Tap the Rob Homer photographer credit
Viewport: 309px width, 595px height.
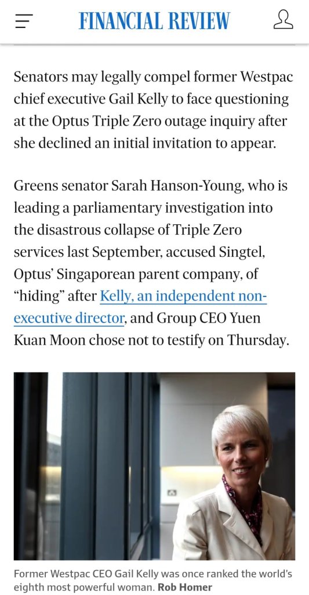pyautogui.click(x=185, y=587)
